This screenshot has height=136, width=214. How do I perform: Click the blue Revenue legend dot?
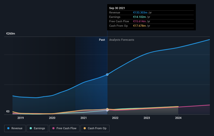8,128
